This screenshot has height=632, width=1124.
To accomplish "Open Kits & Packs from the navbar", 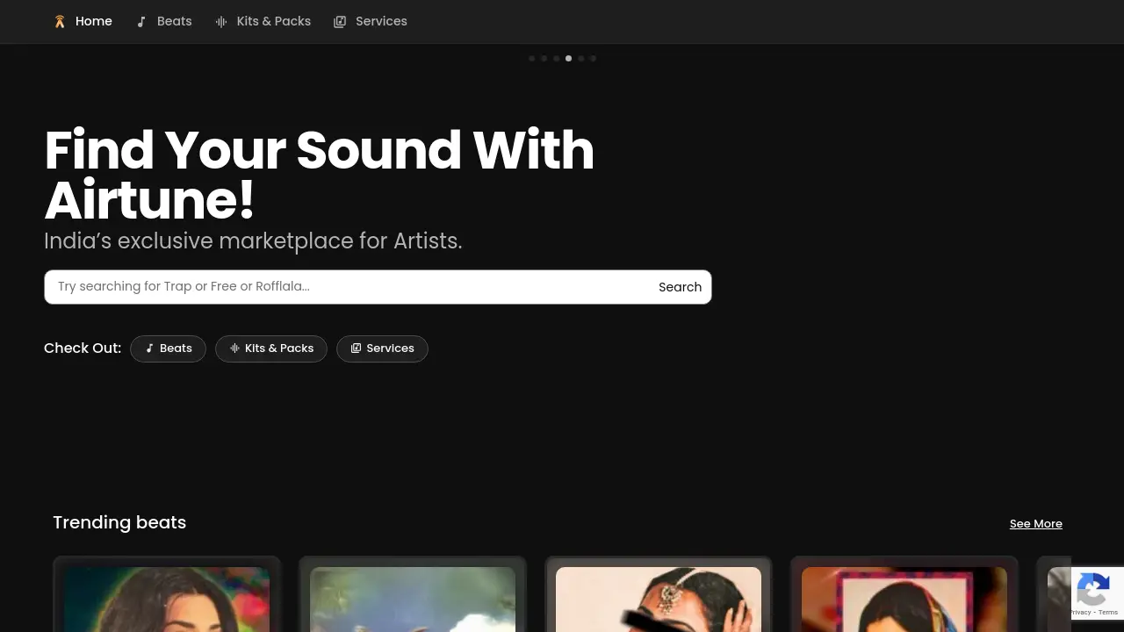I will (x=273, y=21).
